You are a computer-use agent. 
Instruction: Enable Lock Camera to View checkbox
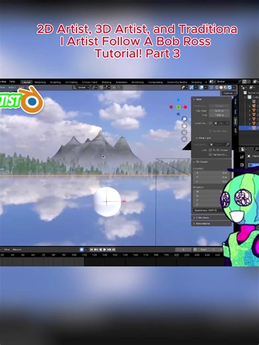(211, 155)
